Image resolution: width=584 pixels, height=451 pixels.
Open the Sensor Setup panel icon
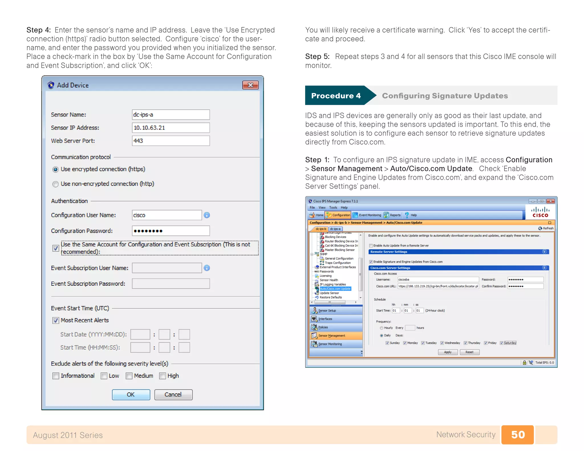(315, 310)
